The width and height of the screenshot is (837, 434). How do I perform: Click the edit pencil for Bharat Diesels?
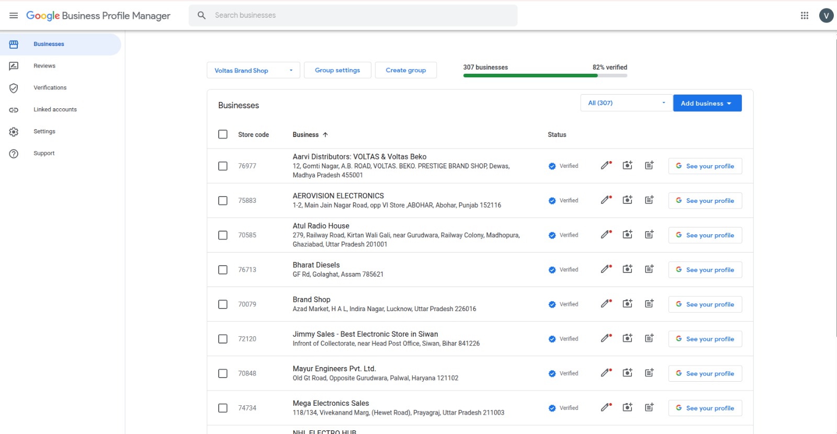coord(605,269)
